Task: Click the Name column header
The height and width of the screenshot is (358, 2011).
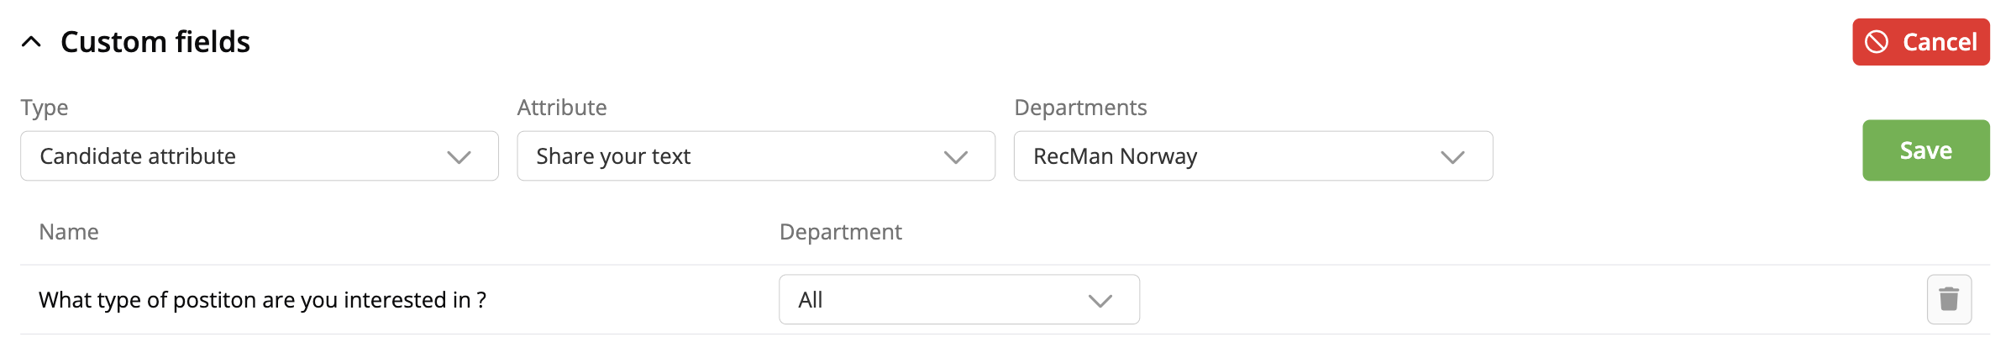Action: pyautogui.click(x=69, y=232)
